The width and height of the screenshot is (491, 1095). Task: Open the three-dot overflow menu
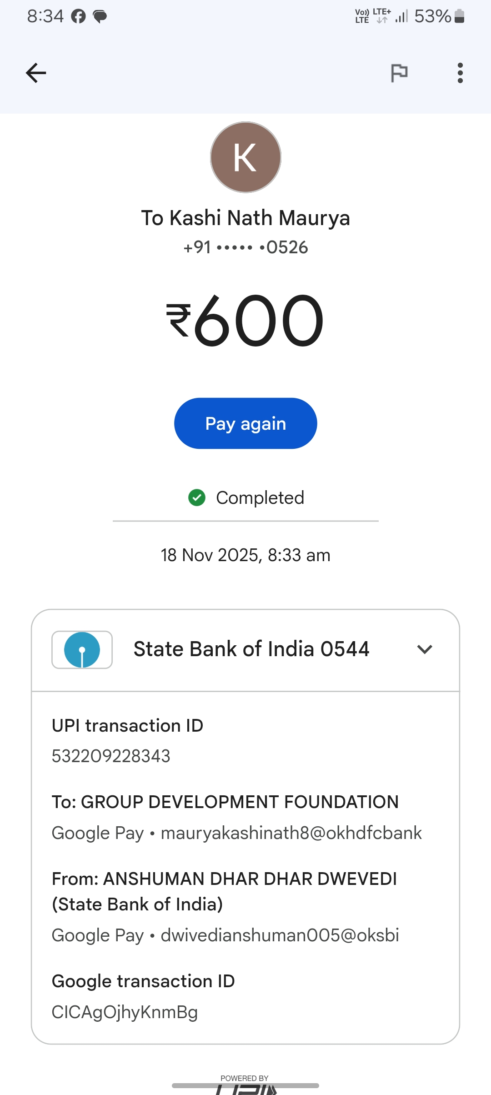[460, 73]
